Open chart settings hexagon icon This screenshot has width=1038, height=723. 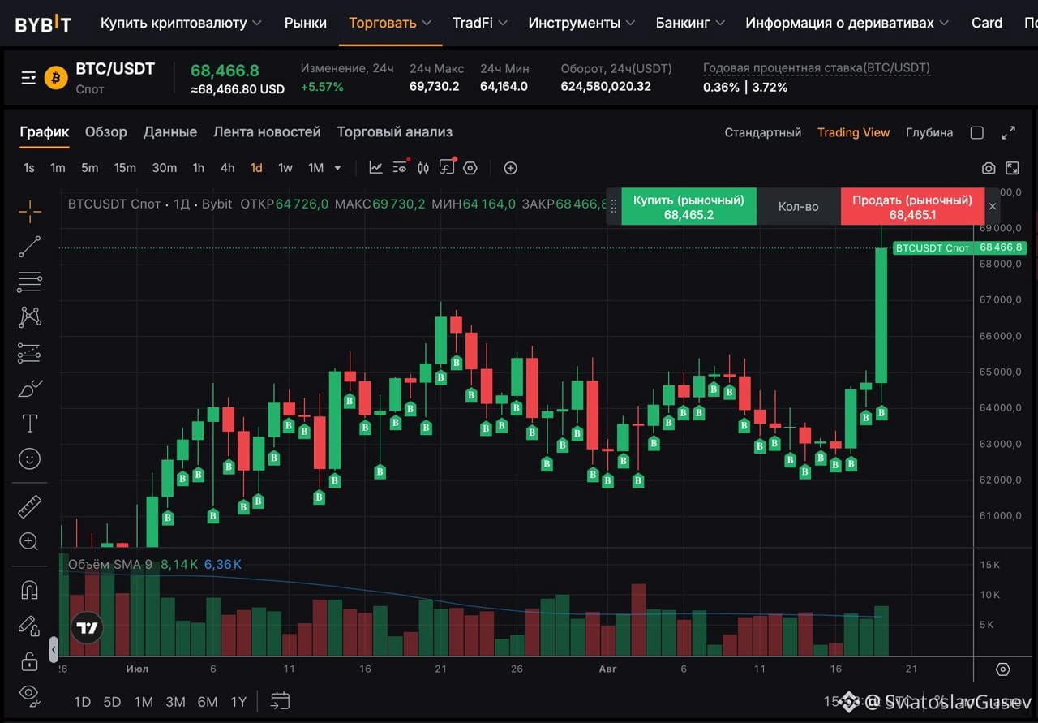pos(470,168)
